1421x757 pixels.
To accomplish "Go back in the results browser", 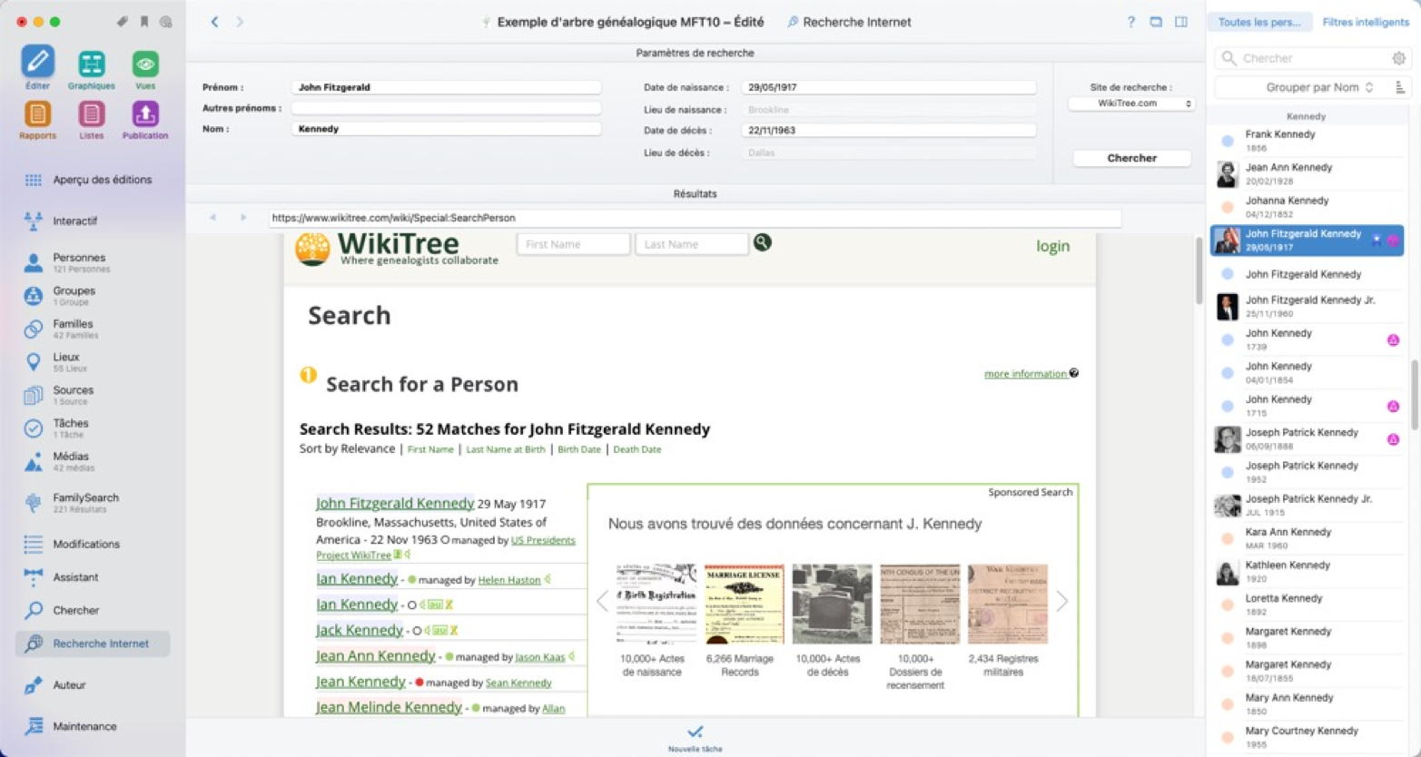I will pos(213,218).
